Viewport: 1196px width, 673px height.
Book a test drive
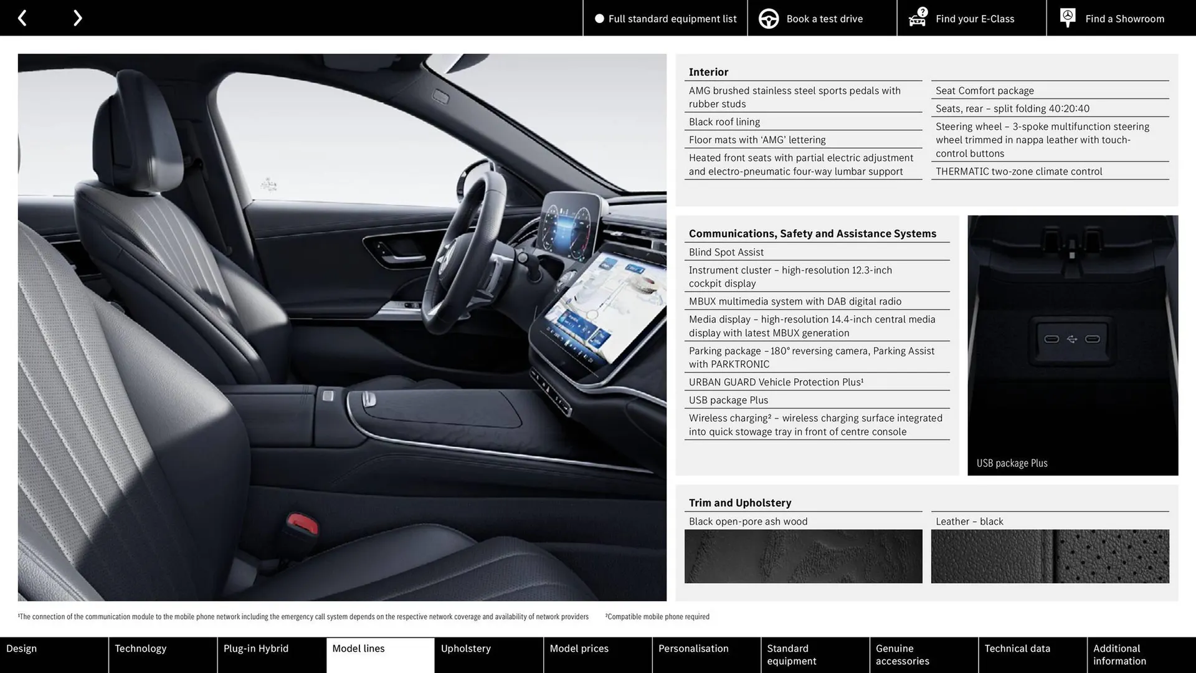824,18
